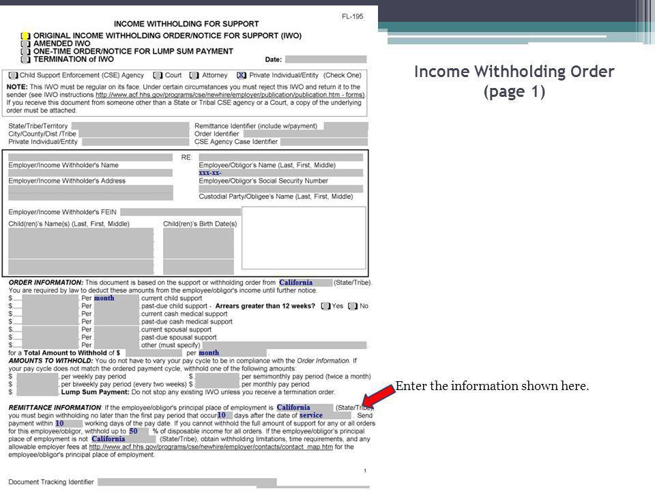Click the Date input field
This screenshot has height=491, width=655.
coord(326,60)
